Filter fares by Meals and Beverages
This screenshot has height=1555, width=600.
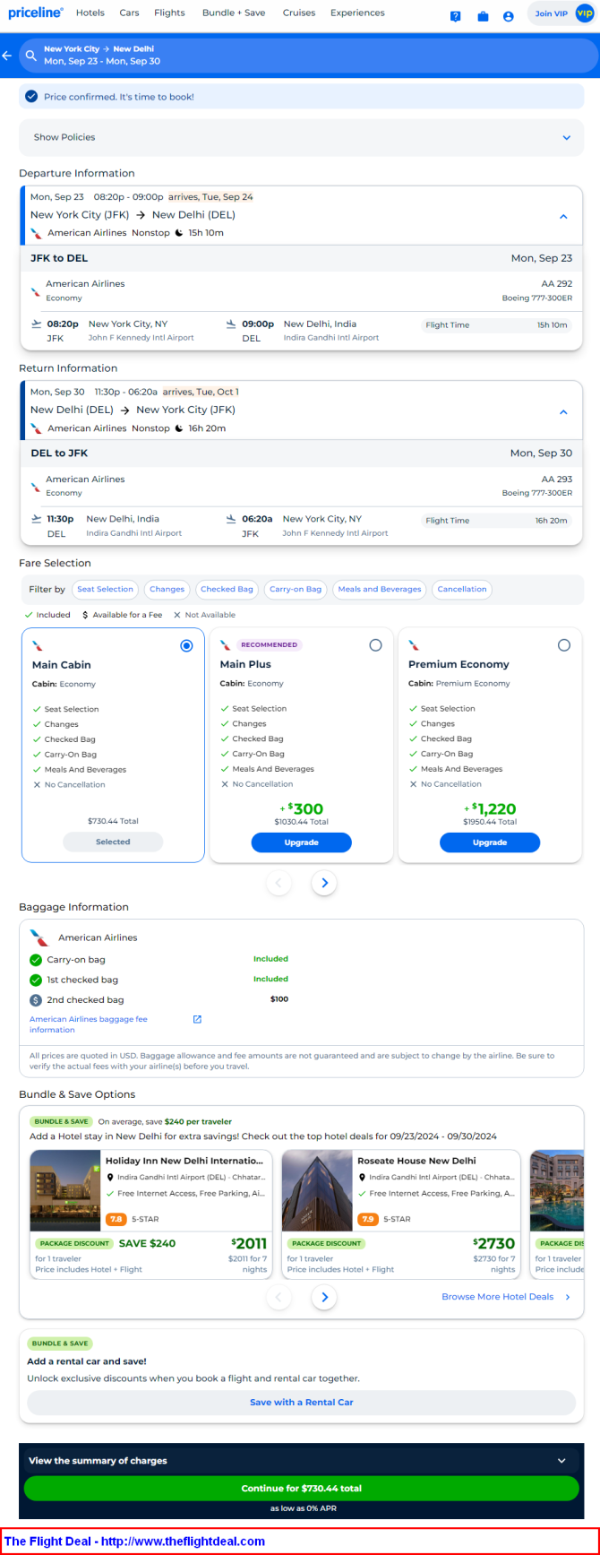(x=379, y=590)
